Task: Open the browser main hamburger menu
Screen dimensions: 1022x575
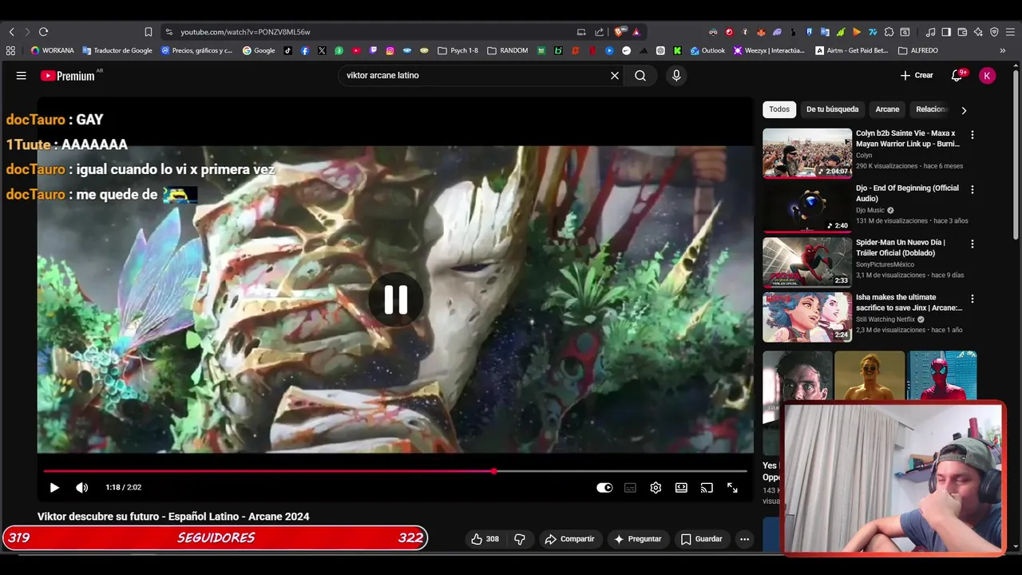Action: (1010, 32)
